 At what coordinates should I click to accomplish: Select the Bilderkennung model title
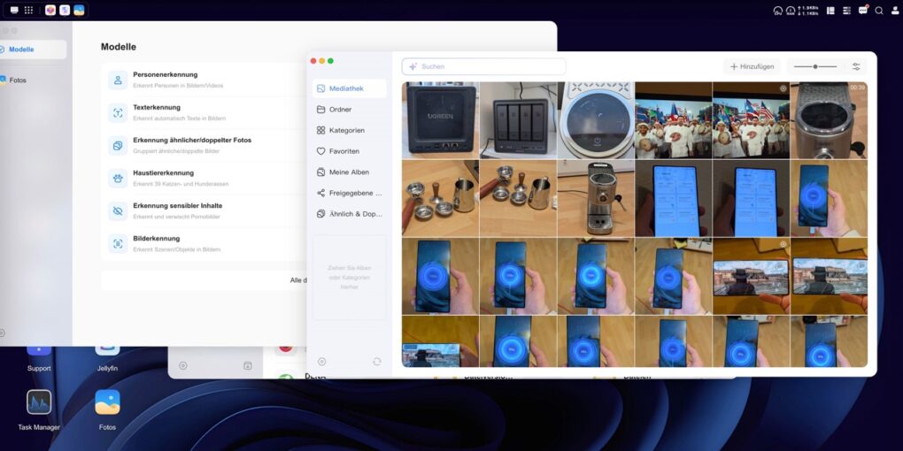(157, 239)
